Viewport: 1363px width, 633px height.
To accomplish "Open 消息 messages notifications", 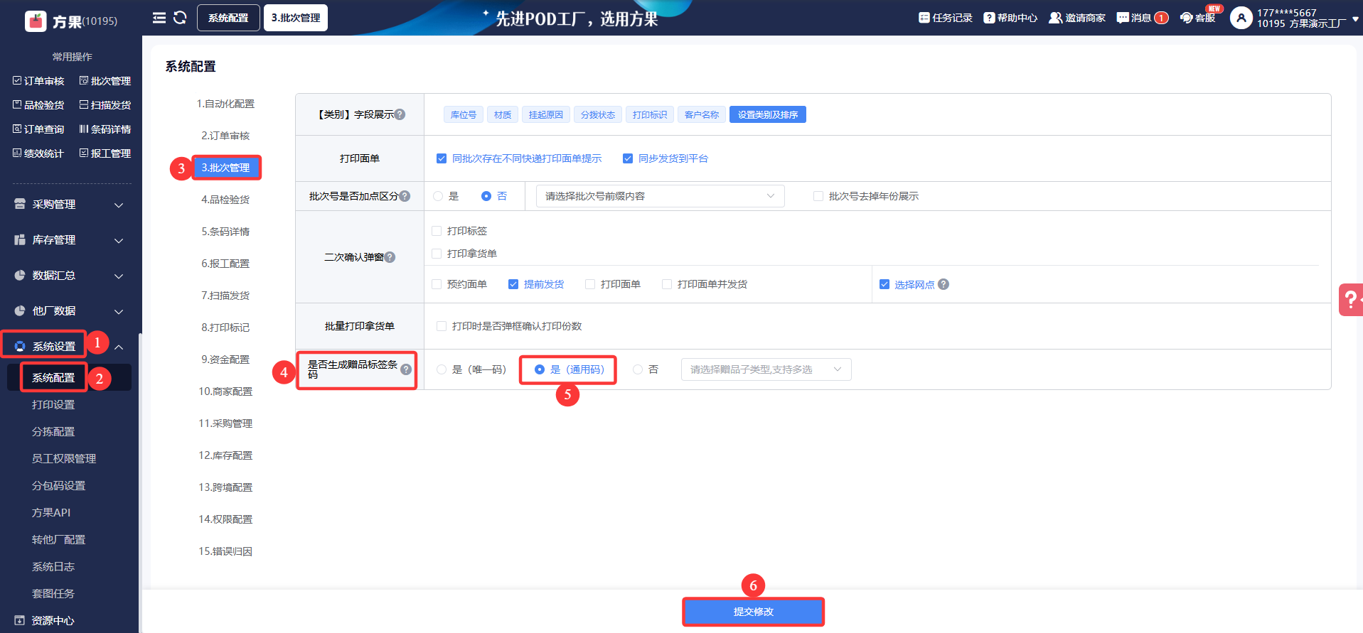I will coord(1142,18).
